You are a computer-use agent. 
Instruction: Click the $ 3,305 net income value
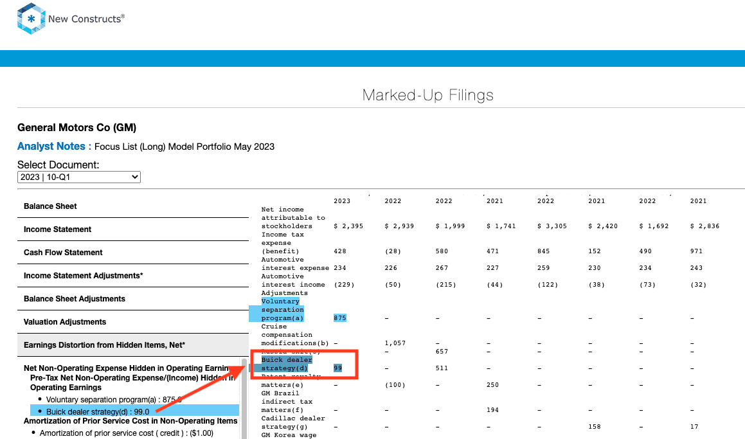[552, 226]
